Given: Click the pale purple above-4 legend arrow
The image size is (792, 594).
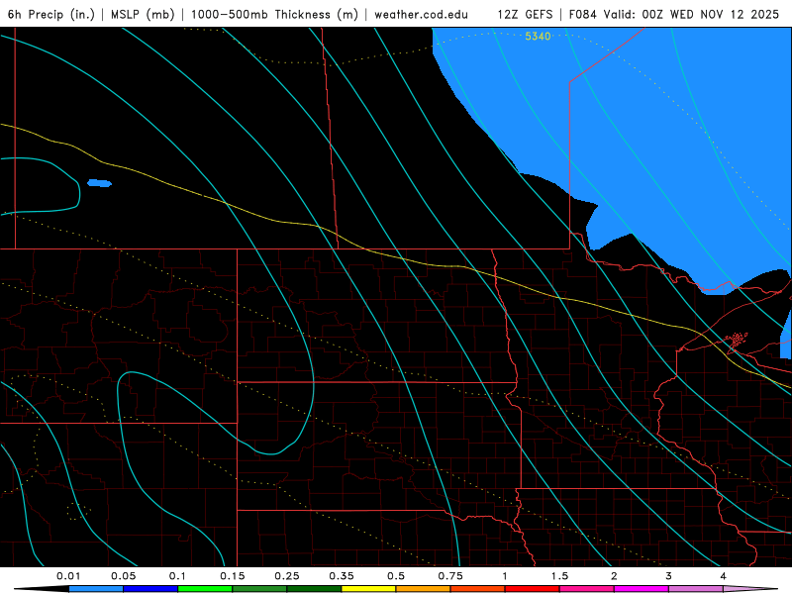Looking at the screenshot, I should click(x=750, y=589).
